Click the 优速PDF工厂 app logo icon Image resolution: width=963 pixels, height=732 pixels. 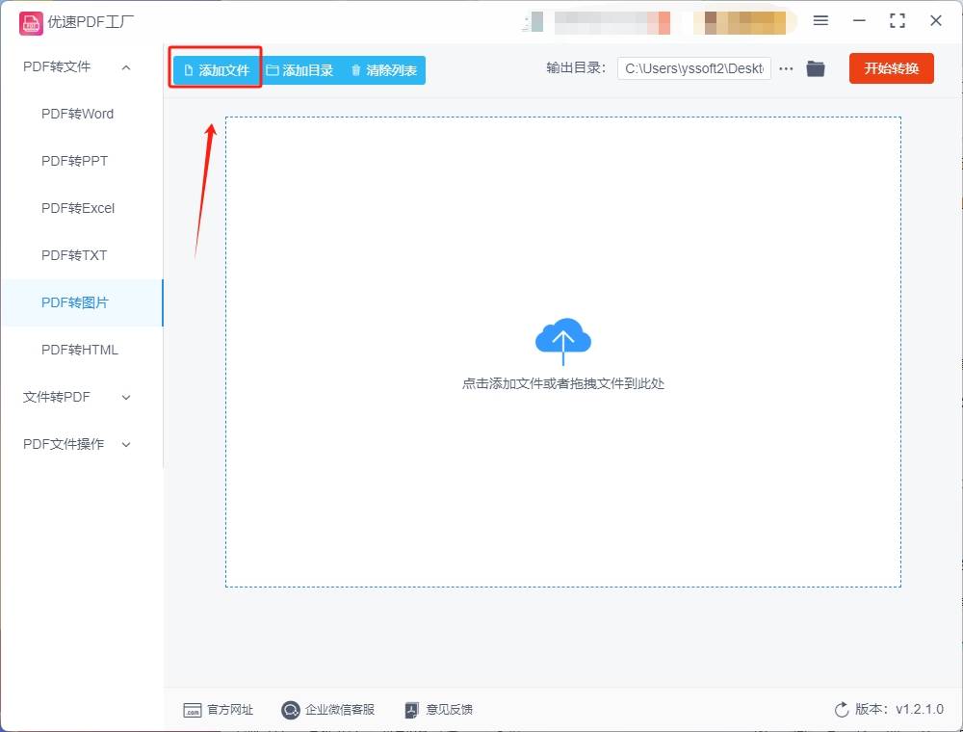31,23
